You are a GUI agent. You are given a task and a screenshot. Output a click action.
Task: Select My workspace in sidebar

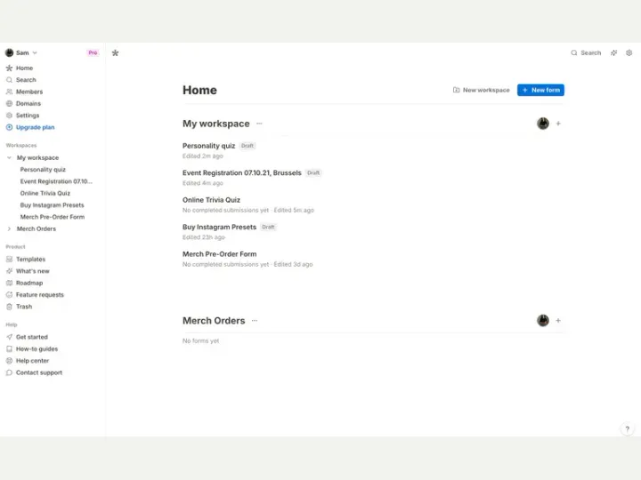[x=37, y=157]
